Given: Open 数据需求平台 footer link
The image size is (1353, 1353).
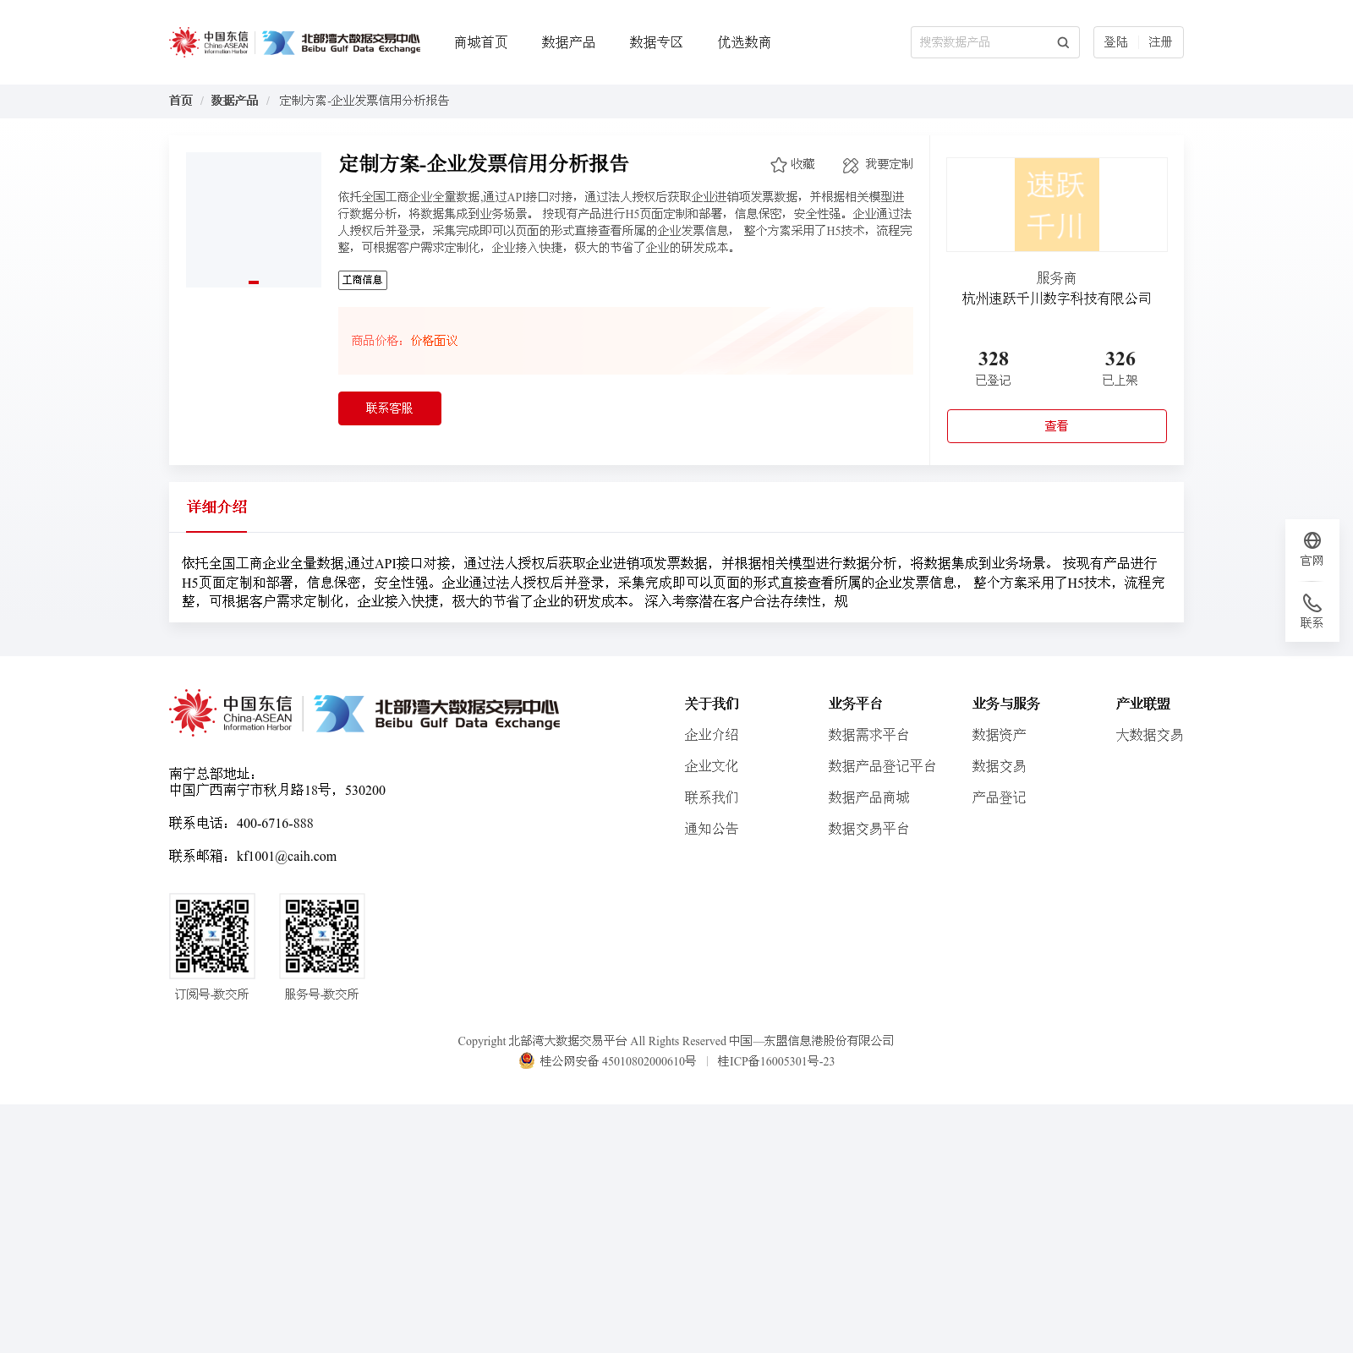Looking at the screenshot, I should [x=868, y=735].
